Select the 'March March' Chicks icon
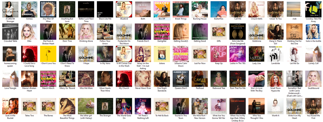 [x=48, y=79]
